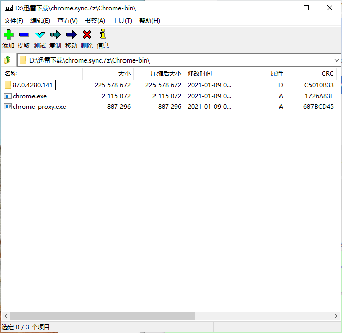
Task: Select the 87.0.4280.141 folder name
Action: [x=33, y=85]
